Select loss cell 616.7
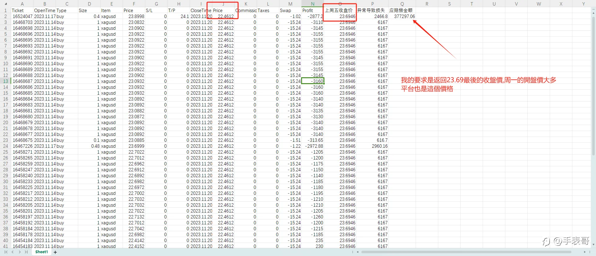 point(372,140)
